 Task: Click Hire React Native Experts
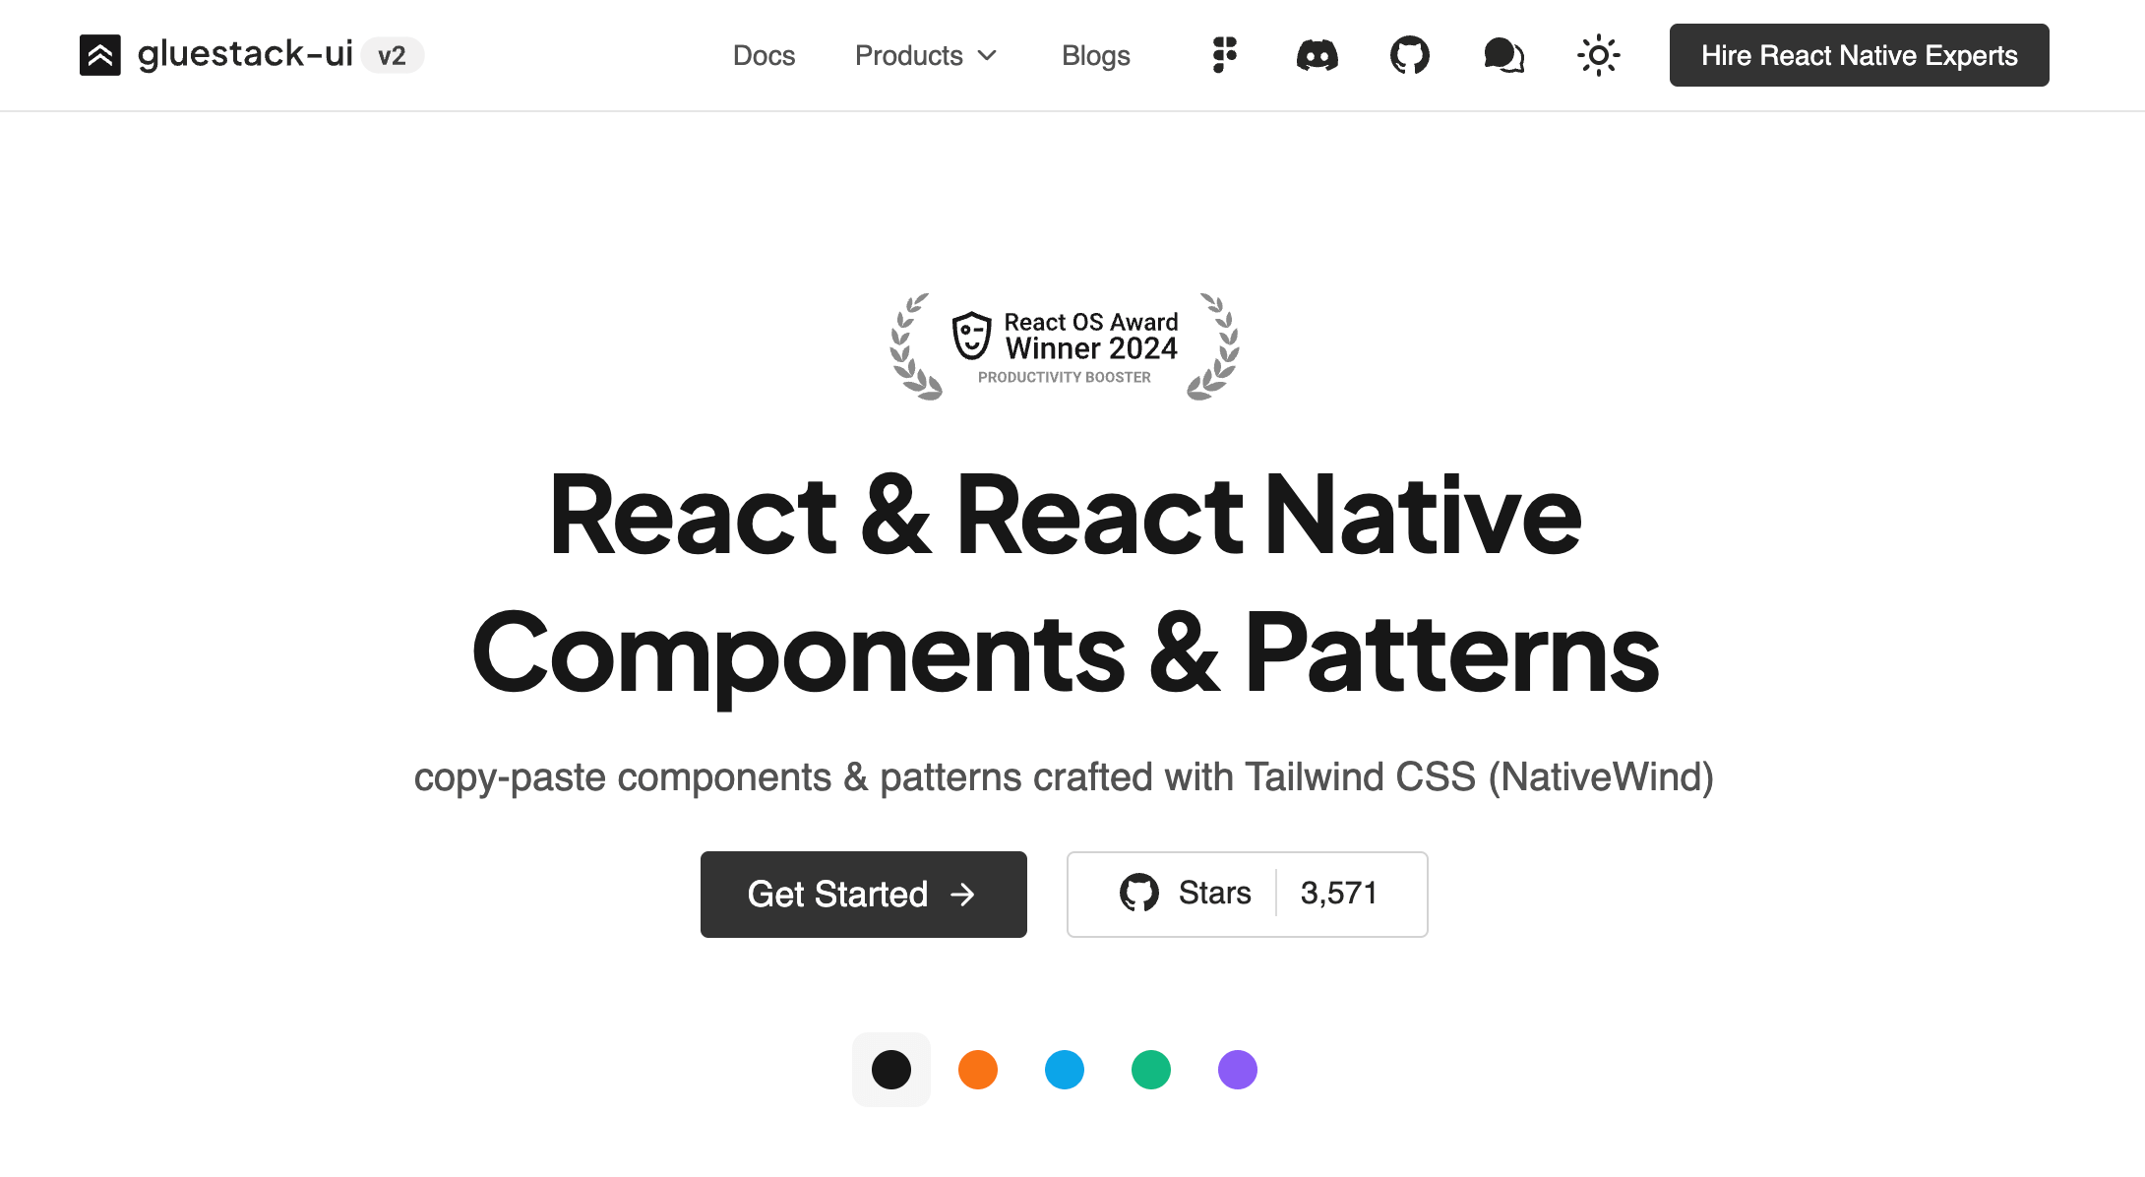tap(1858, 55)
